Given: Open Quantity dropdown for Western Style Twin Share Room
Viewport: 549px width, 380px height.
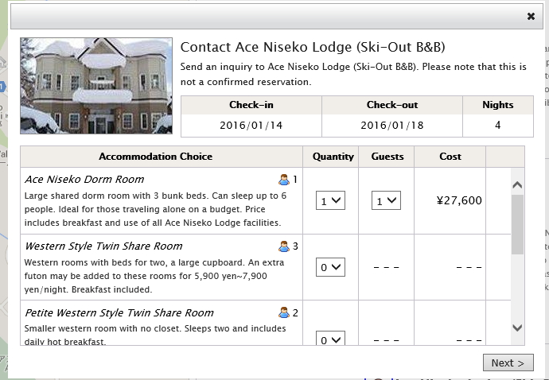Looking at the screenshot, I should pyautogui.click(x=330, y=267).
